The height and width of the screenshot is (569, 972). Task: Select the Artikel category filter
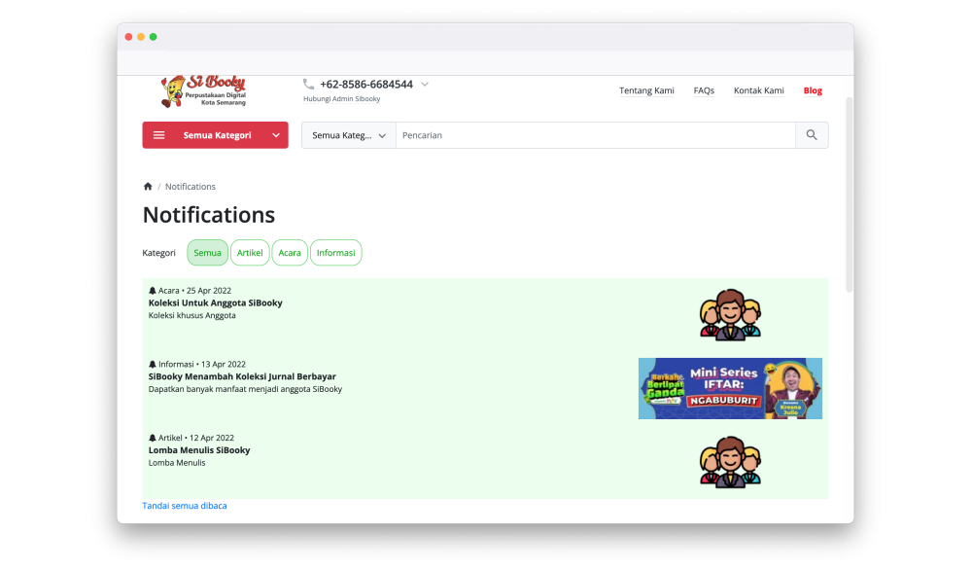pos(250,253)
